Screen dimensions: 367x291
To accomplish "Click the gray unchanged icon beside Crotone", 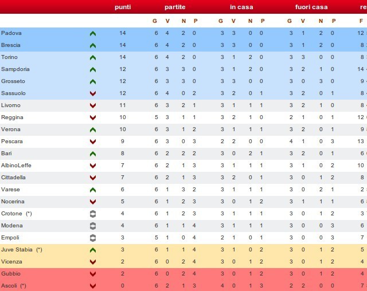I will (93, 214).
